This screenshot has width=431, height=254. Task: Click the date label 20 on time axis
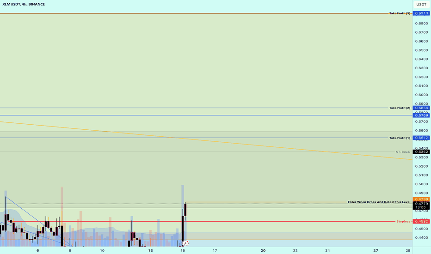[263, 250]
